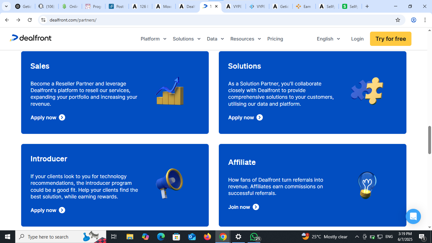The height and width of the screenshot is (243, 432).
Task: Open File Explorer from the taskbar
Action: point(130,237)
